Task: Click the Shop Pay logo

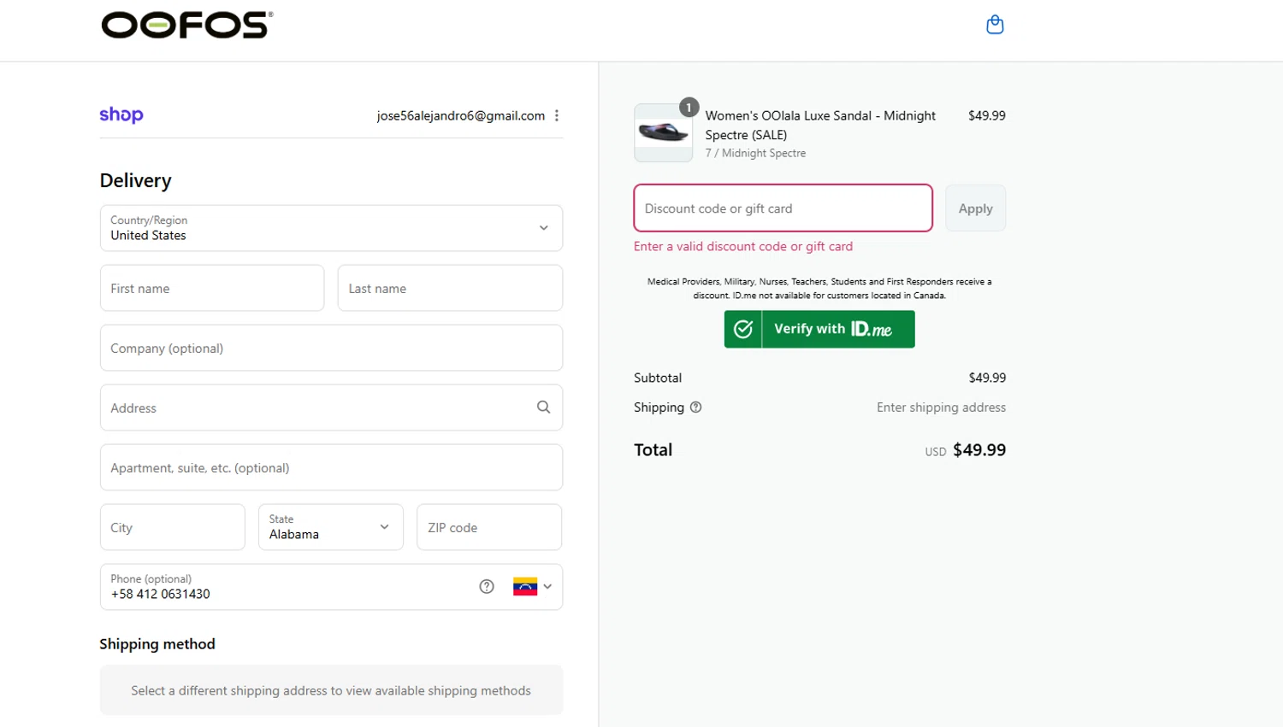Action: (121, 114)
